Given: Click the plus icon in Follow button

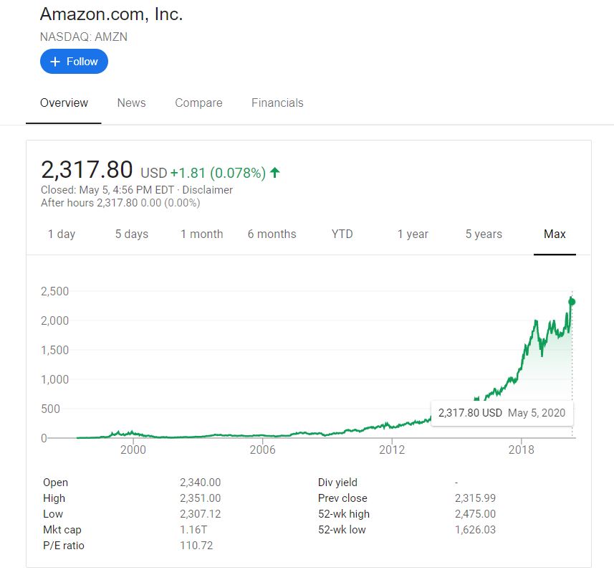Looking at the screenshot, I should click(55, 62).
